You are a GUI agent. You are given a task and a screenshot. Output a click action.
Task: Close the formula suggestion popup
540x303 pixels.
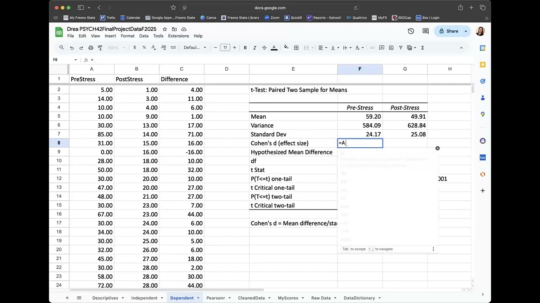coord(437,148)
